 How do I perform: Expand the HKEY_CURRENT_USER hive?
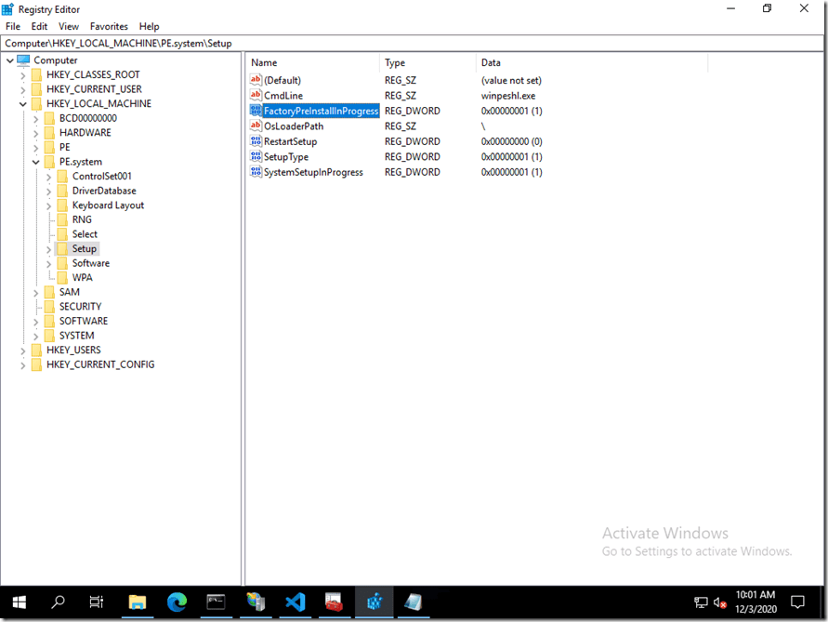click(x=23, y=89)
